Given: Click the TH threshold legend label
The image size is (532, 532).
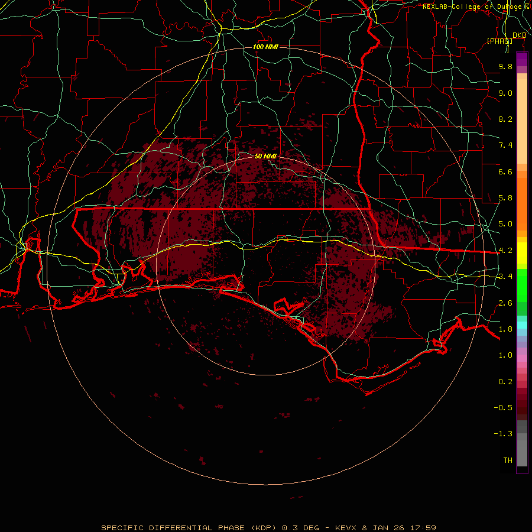Looking at the screenshot, I should [508, 460].
